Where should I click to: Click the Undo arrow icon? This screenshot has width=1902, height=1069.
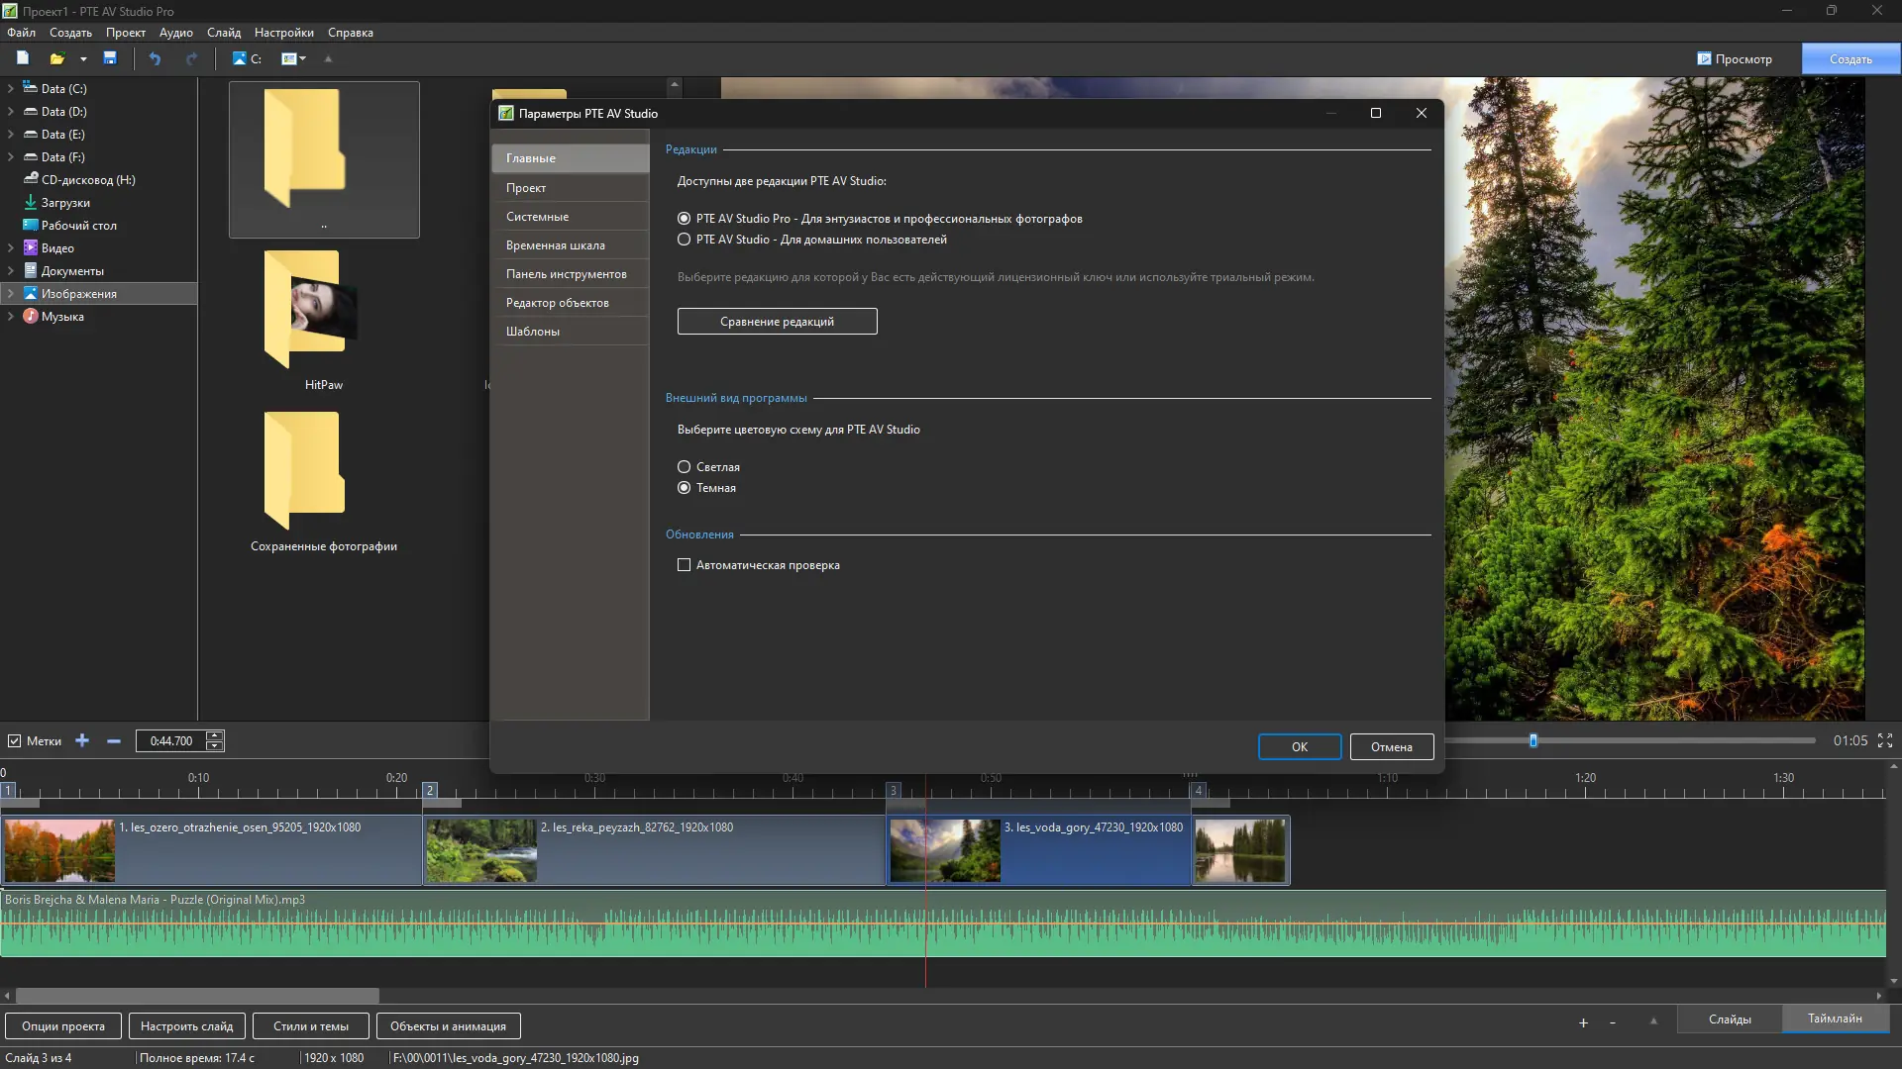(x=155, y=58)
